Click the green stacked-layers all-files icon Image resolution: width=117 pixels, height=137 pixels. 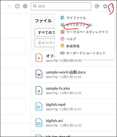point(62,25)
